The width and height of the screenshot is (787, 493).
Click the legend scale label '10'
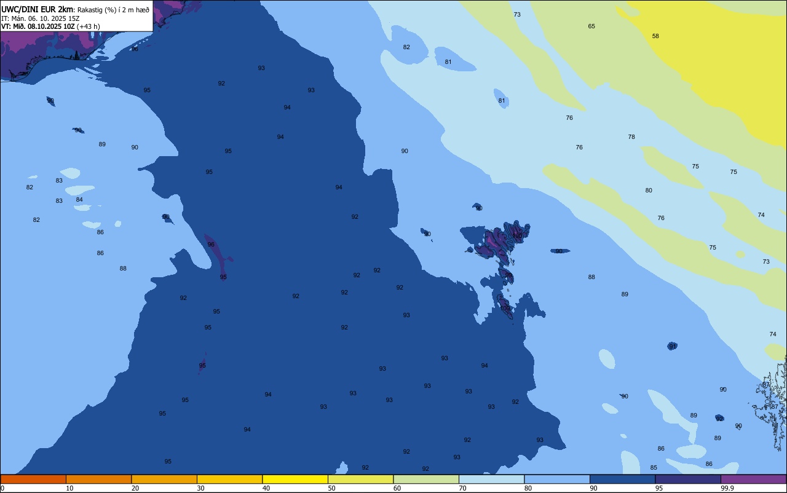(69, 488)
